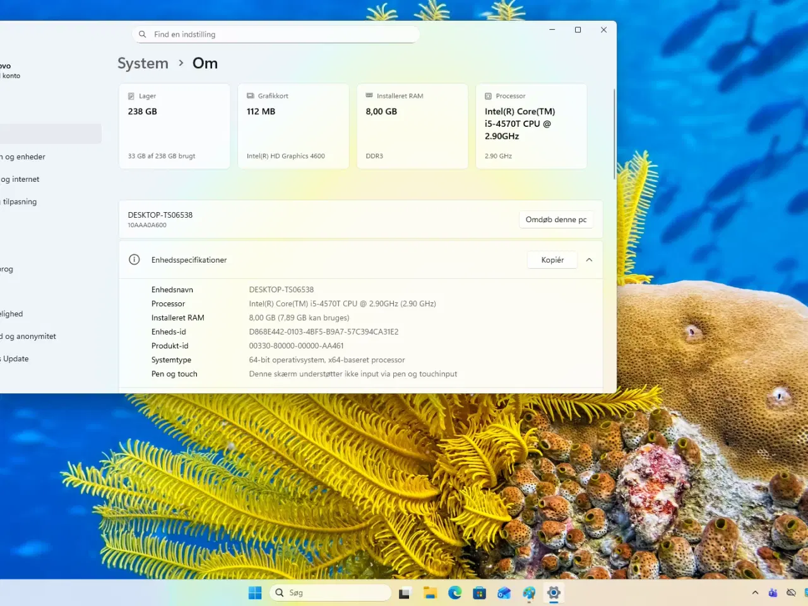
Task: Click the info icon beside Enhedsspecifikationer
Action: [134, 259]
